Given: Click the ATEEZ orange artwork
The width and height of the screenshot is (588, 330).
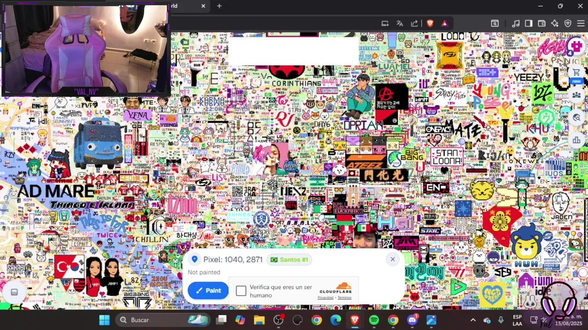Looking at the screenshot, I should click(x=366, y=165).
